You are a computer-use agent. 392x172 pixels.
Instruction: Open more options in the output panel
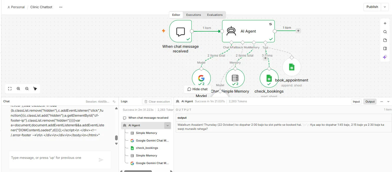[x=381, y=101]
